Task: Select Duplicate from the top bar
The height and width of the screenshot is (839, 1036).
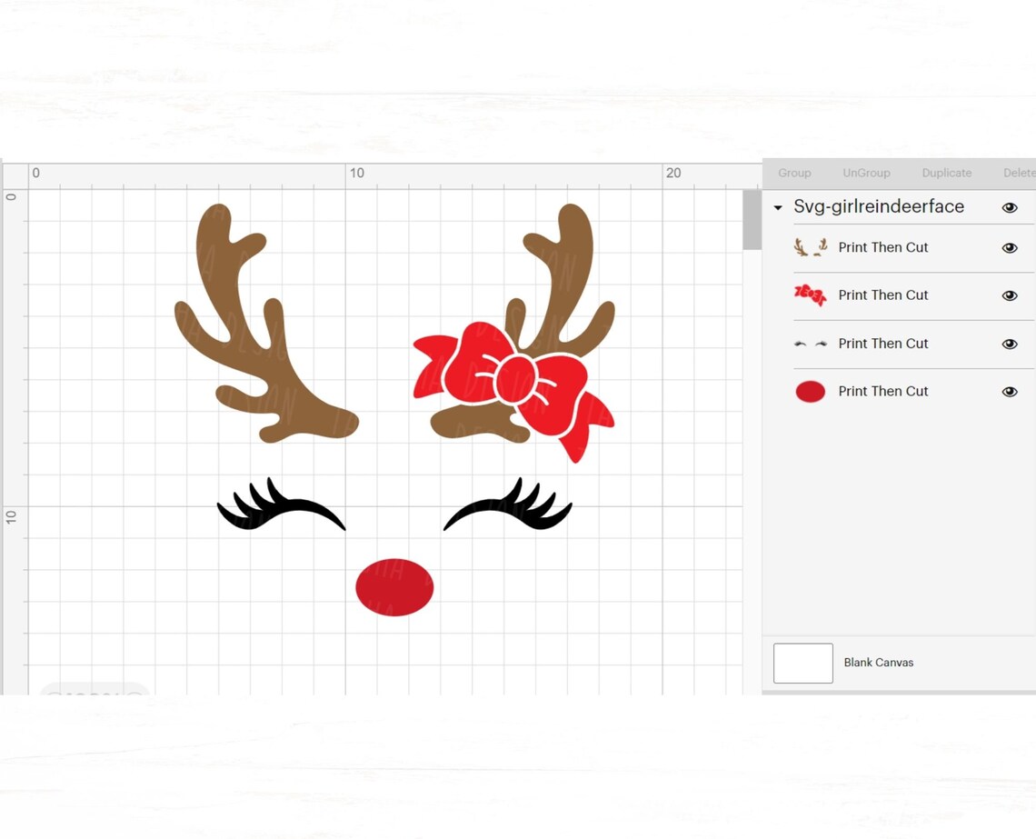Action: click(x=946, y=173)
